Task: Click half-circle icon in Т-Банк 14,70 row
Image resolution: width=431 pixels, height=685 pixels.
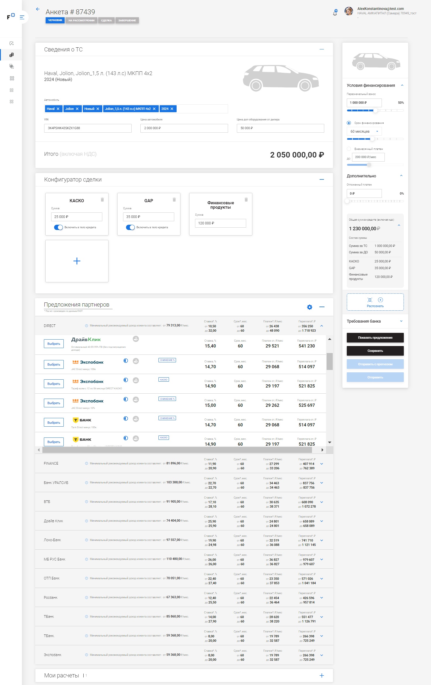Action: 126,418
